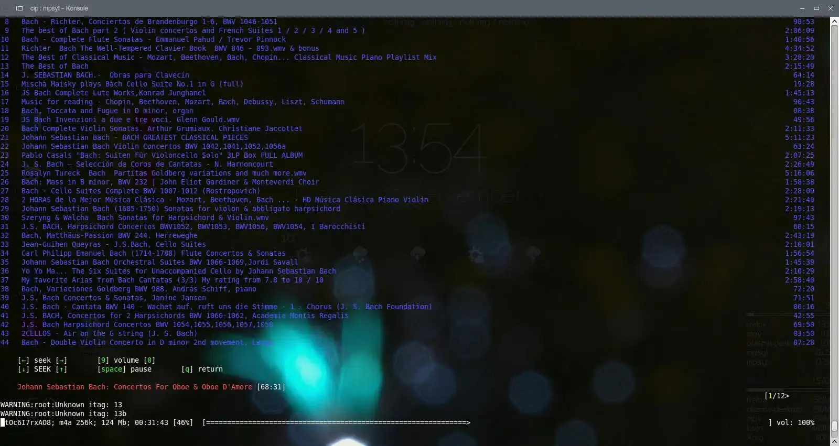Click the '[9] volume [0]' key hint
Viewport: 839px width, 446px height.
(x=126, y=360)
